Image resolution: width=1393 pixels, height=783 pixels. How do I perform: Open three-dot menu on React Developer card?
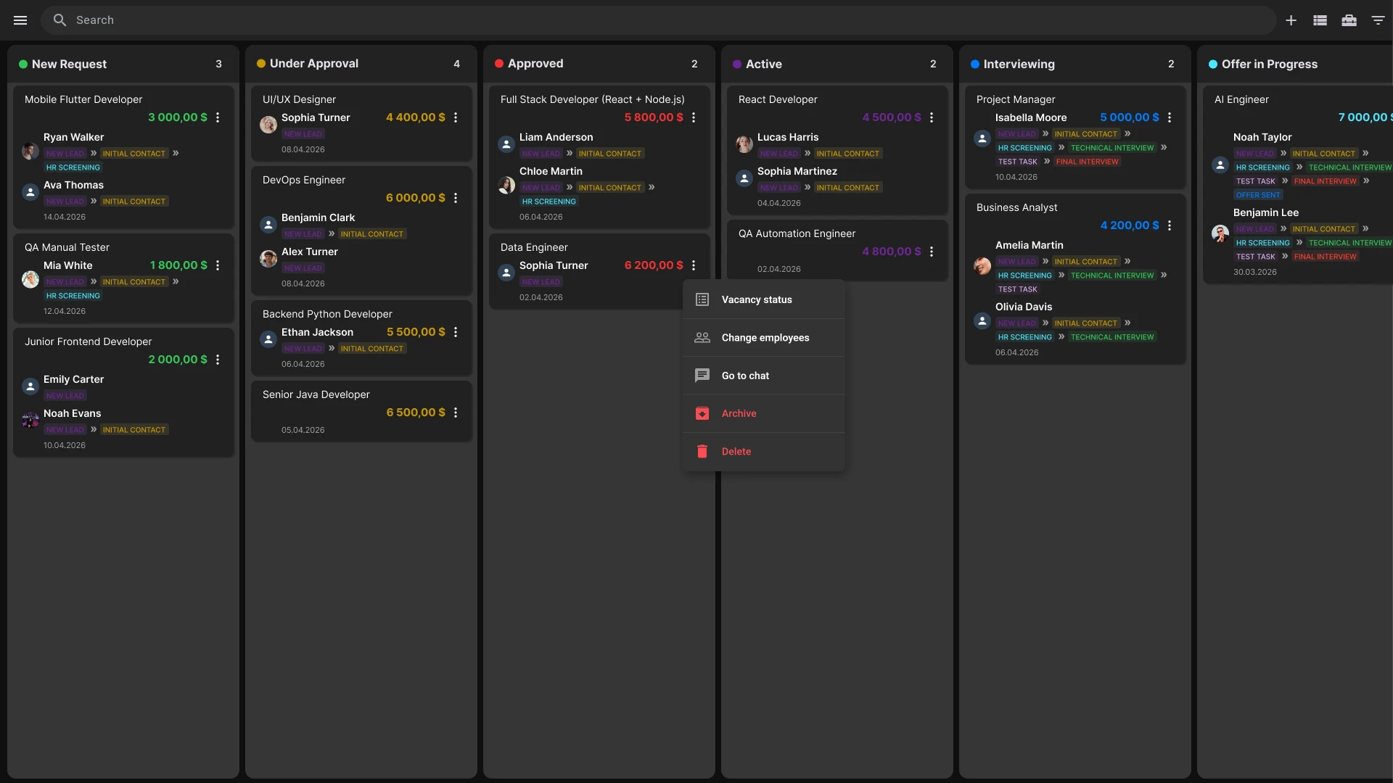932,117
